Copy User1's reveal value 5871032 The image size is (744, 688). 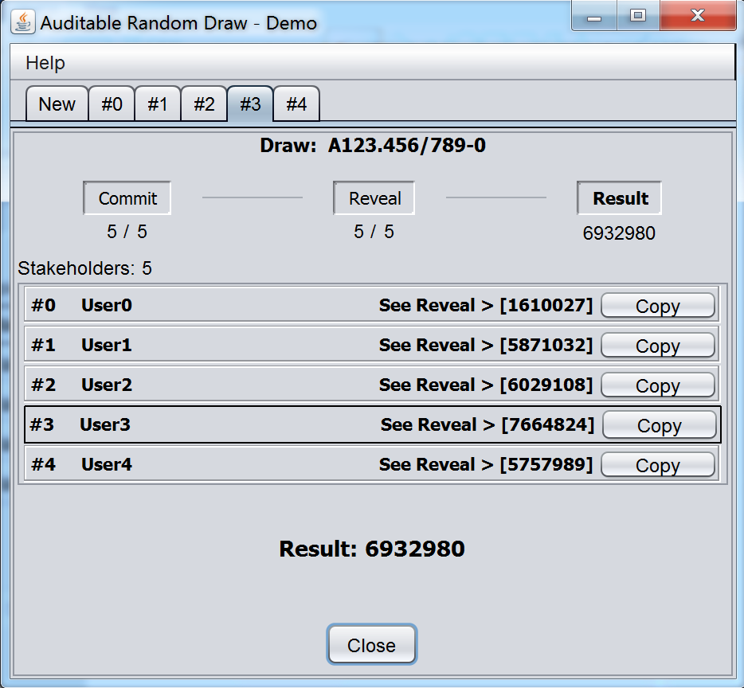[658, 346]
